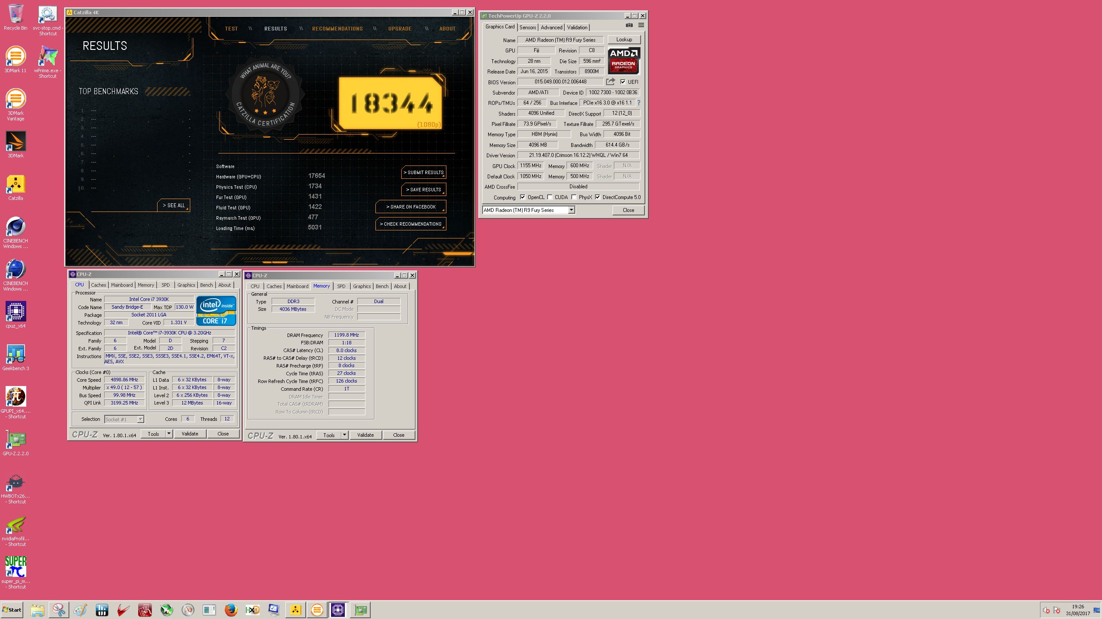Open Graphics tab in CPU-Z Memory window

[362, 286]
